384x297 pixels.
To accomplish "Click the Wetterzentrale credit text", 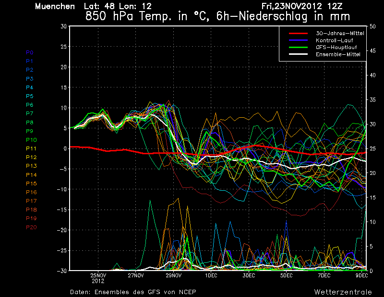I will click(343, 292).
